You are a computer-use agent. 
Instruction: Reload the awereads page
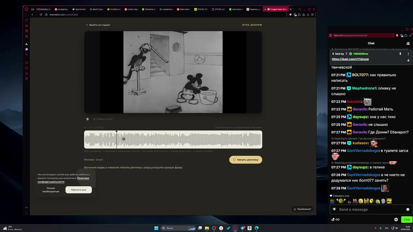click(x=41, y=15)
